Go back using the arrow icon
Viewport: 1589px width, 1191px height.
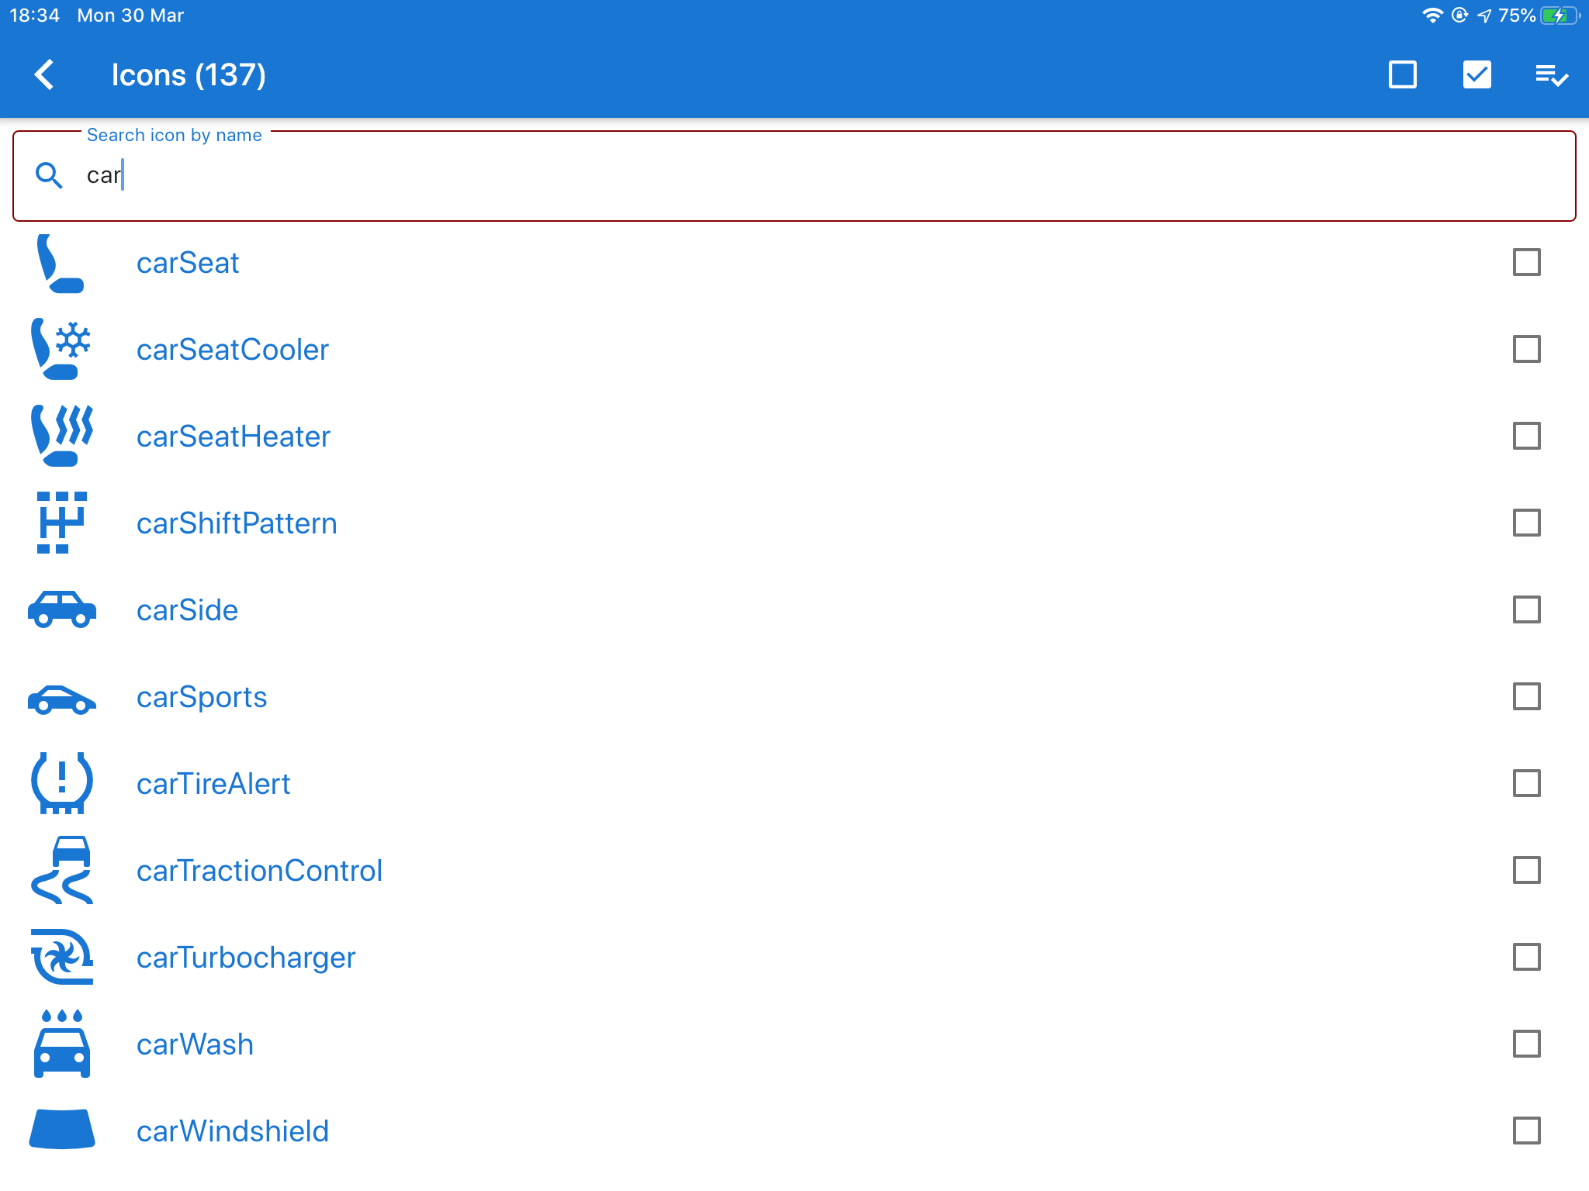tap(45, 75)
